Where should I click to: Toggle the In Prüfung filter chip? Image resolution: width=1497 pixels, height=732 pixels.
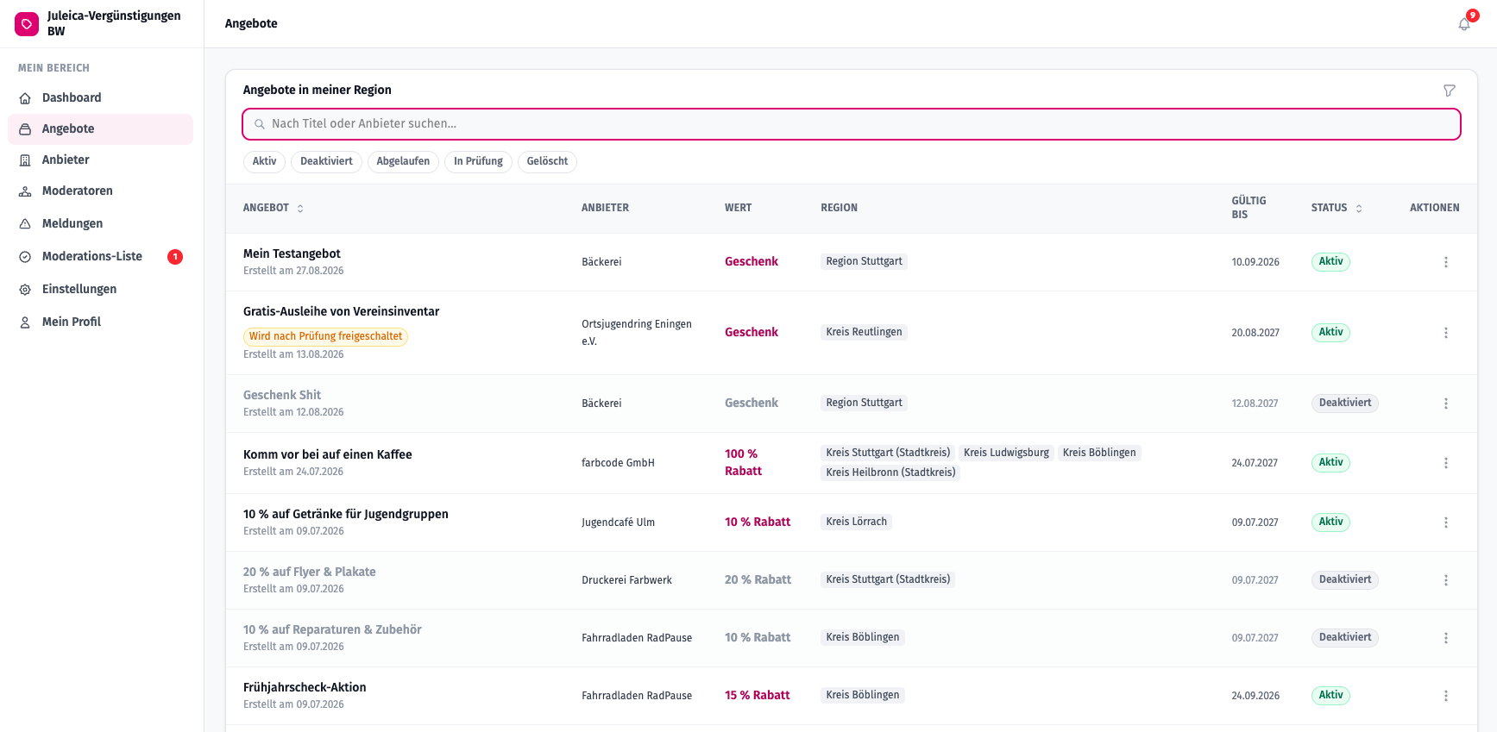coord(478,161)
